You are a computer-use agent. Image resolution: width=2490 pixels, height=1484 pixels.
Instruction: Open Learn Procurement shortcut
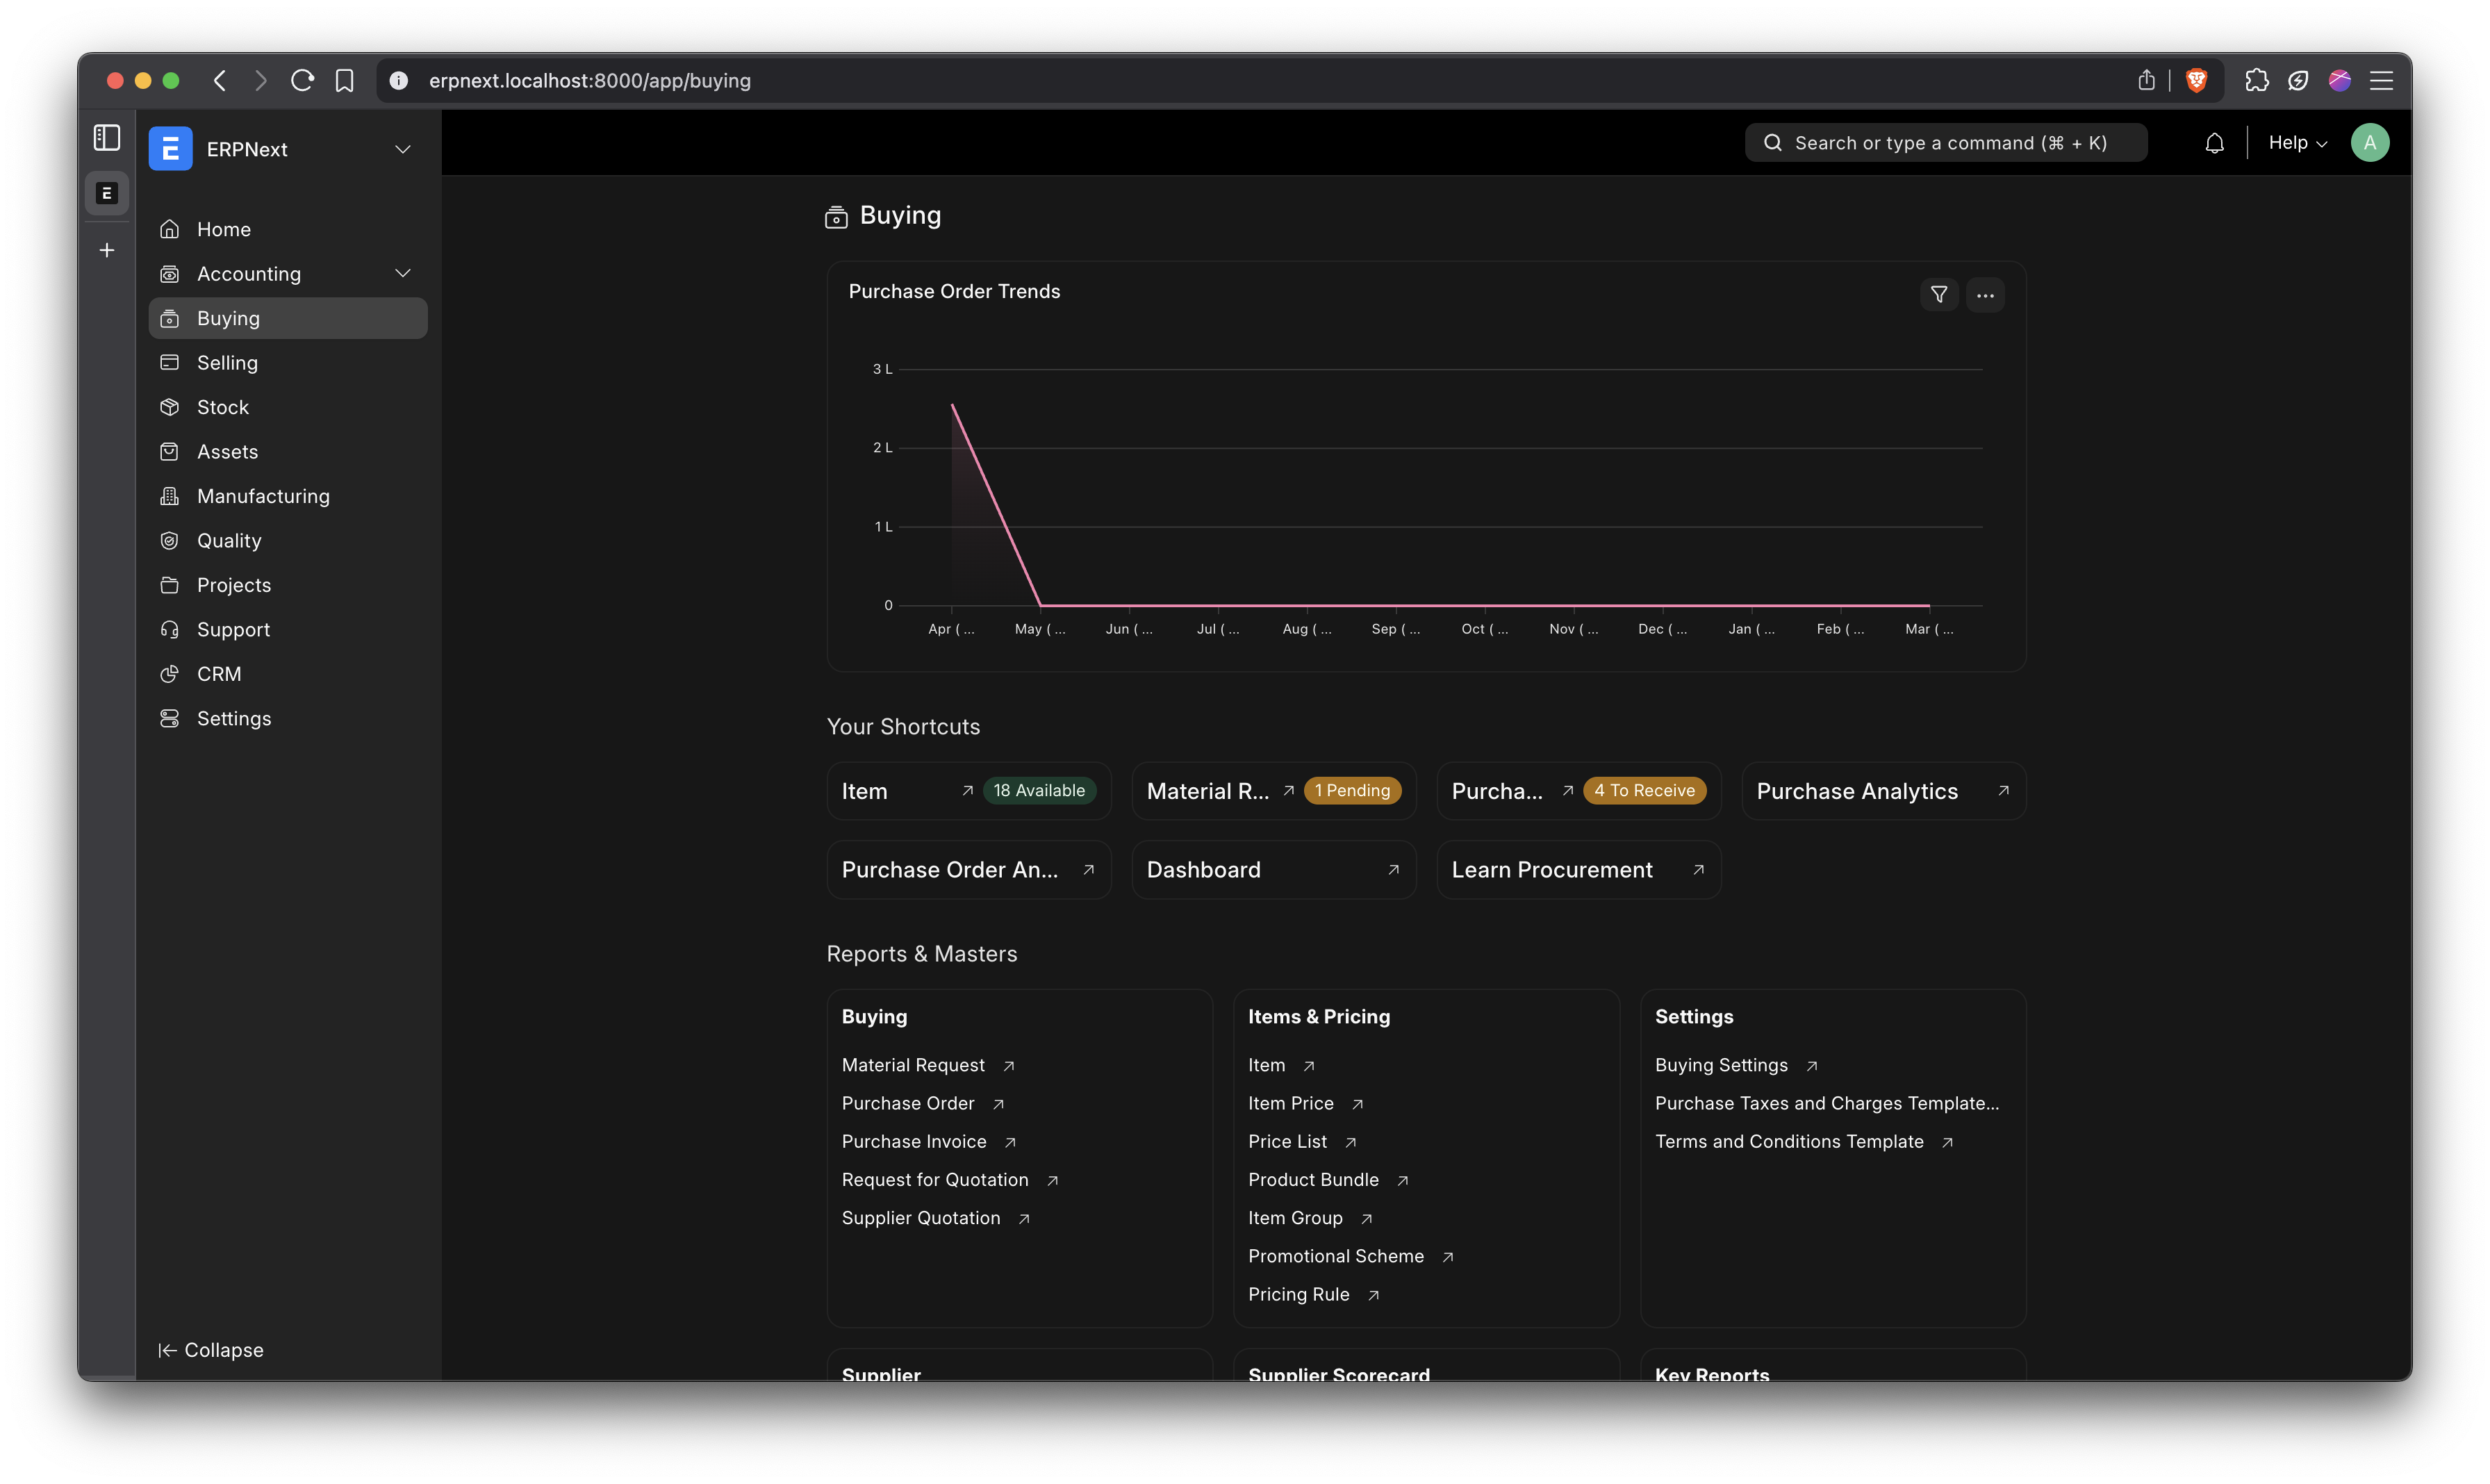1578,870
